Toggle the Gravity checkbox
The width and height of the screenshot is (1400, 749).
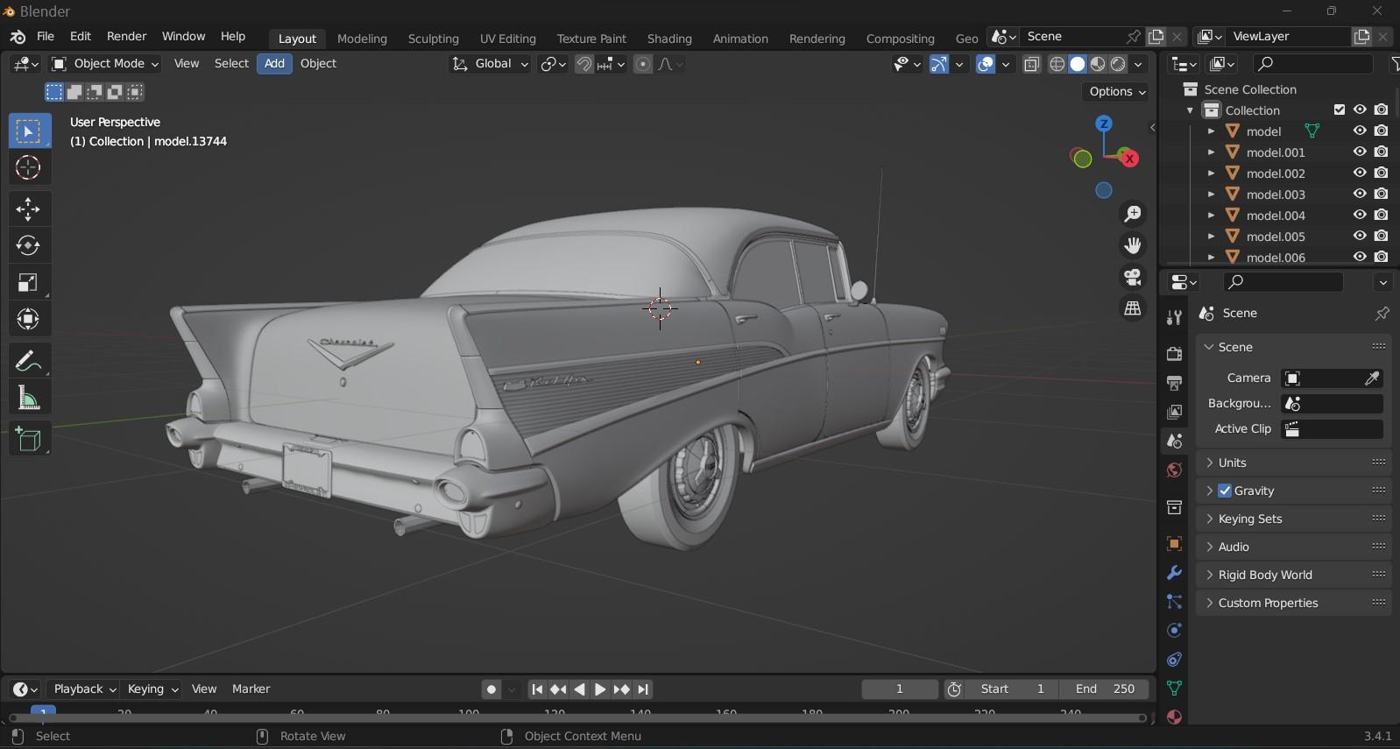[x=1225, y=491]
